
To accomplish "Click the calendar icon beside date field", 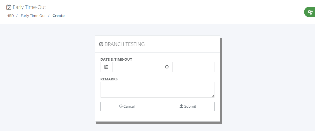I will pos(106,67).
